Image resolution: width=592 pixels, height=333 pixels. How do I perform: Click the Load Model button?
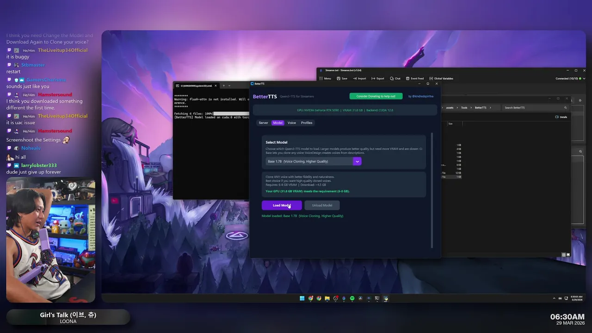click(x=282, y=205)
